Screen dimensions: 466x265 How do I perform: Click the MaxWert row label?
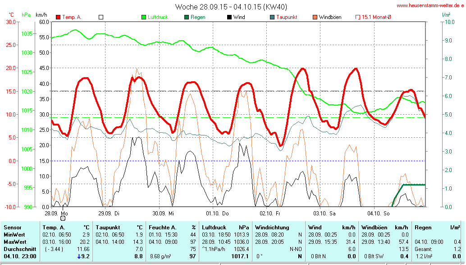[x=14, y=242]
